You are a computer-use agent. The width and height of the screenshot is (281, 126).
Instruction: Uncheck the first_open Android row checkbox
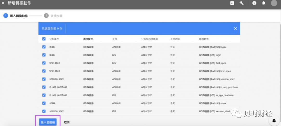pyautogui.click(x=44, y=71)
